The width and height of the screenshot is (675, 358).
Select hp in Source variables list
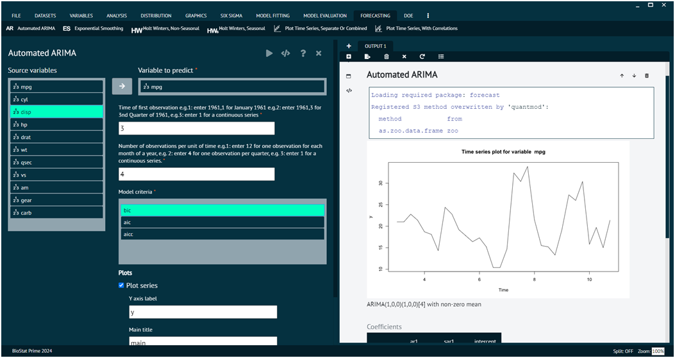pos(56,124)
